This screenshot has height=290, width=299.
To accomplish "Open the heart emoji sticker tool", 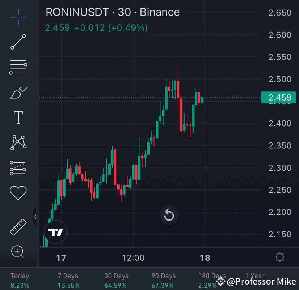I will click(18, 192).
